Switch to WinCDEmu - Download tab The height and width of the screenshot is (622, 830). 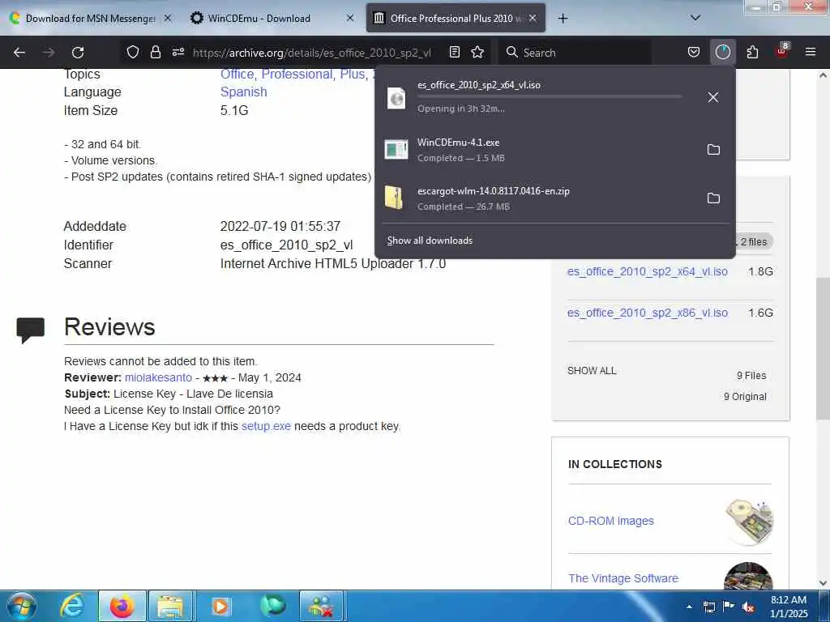pos(259,19)
